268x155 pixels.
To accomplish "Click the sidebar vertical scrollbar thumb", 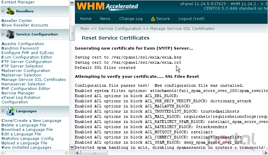I will point(72,33).
